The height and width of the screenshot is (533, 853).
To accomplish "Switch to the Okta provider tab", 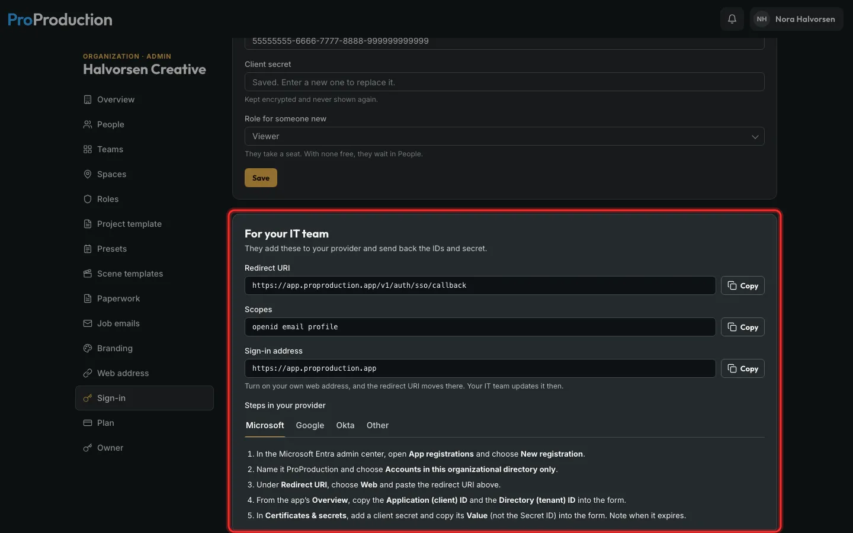I will coord(345,425).
